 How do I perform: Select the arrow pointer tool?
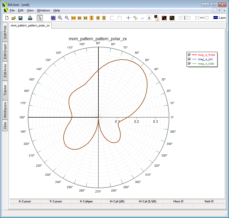[x=40, y=18]
